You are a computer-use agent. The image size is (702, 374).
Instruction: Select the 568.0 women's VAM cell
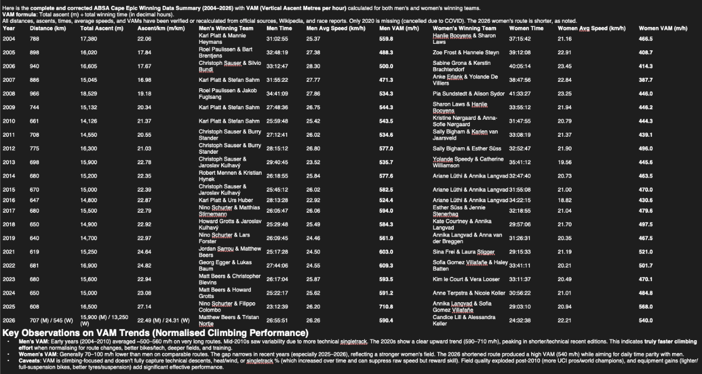646,307
